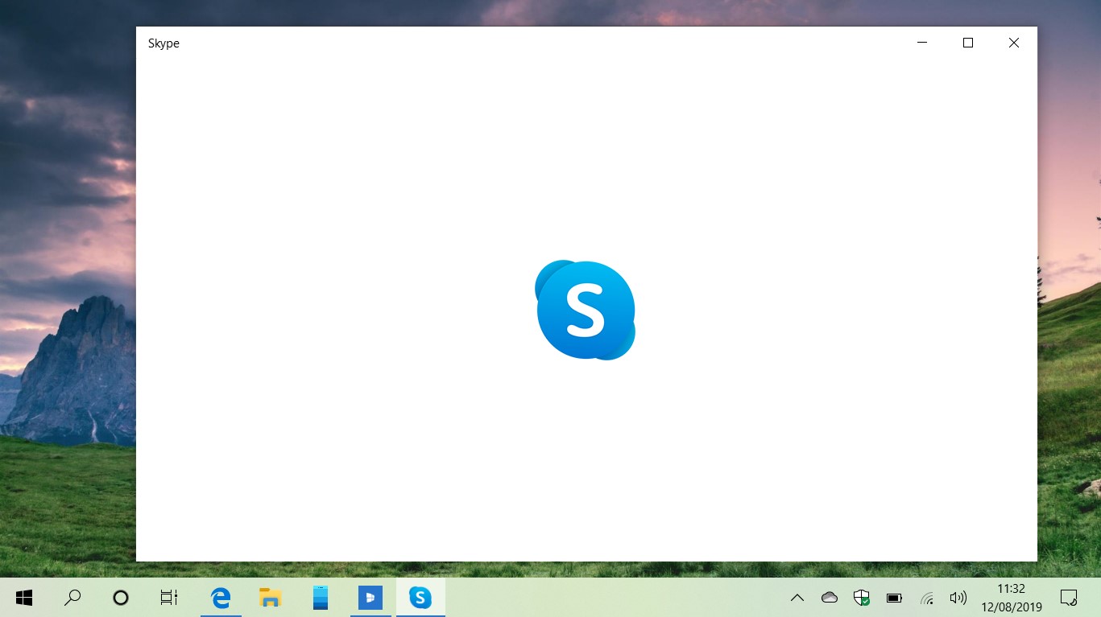Open Microsoft Edge from the taskbar

[x=220, y=598]
